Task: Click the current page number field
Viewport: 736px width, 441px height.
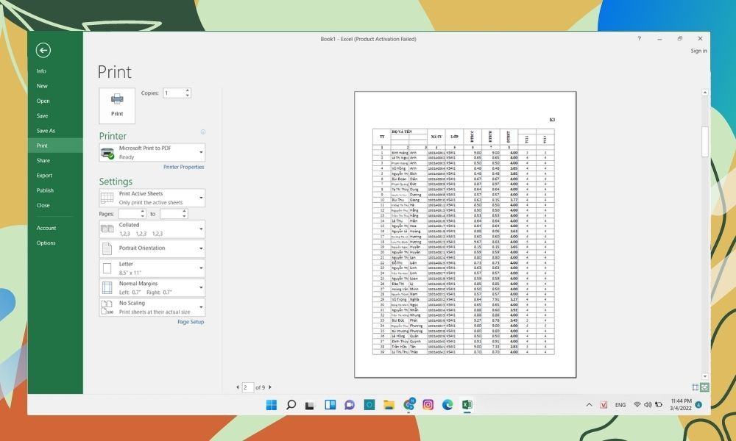Action: 248,387
